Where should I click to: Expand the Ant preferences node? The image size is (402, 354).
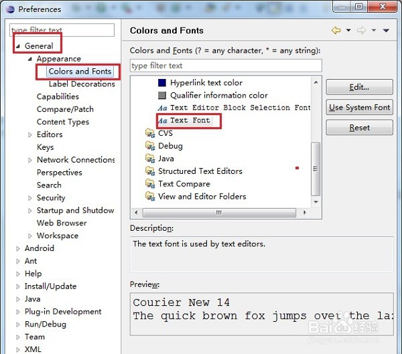(18, 261)
